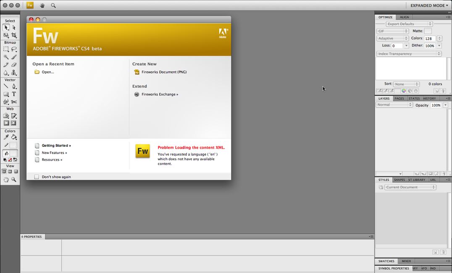The width and height of the screenshot is (452, 273).
Task: Choose the Paint Bucket tool
Action: coord(14,137)
